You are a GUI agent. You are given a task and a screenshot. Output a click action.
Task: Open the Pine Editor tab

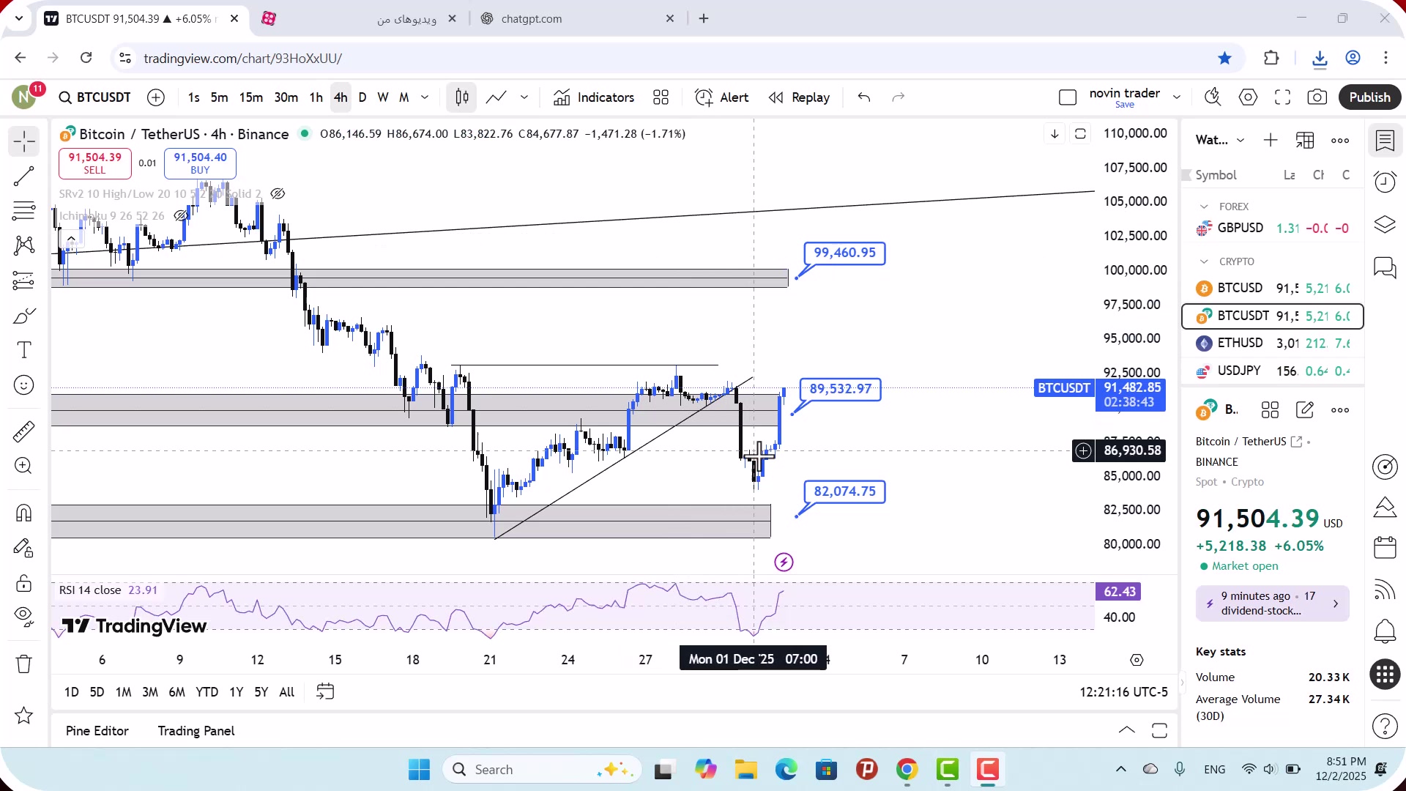(97, 731)
